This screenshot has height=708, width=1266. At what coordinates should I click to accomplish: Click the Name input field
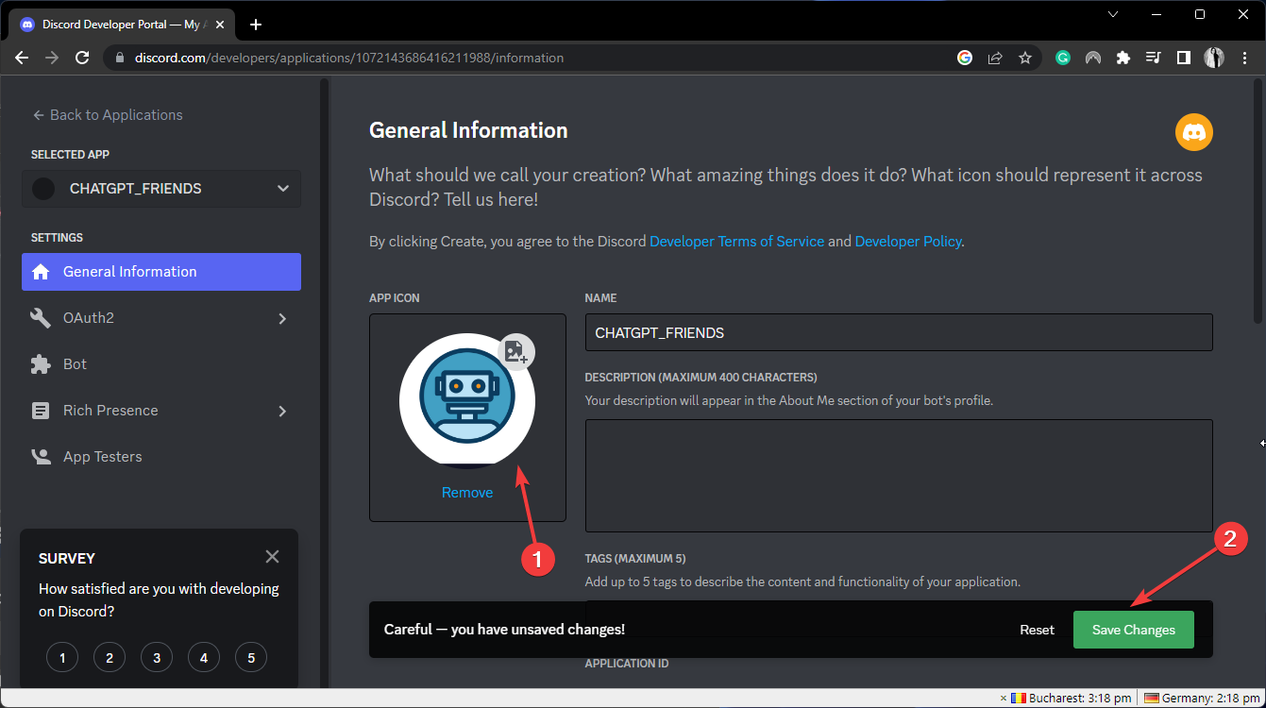pyautogui.click(x=899, y=332)
